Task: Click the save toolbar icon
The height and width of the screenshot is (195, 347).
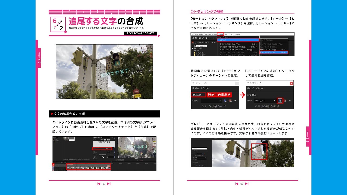Action: [x=200, y=38]
